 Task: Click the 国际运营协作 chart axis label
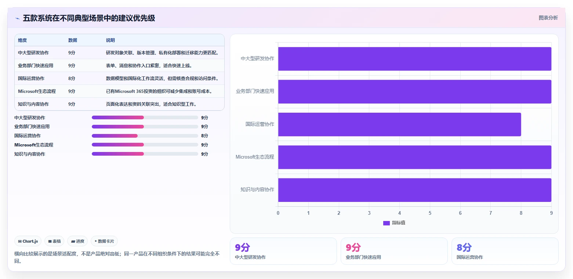pos(260,124)
